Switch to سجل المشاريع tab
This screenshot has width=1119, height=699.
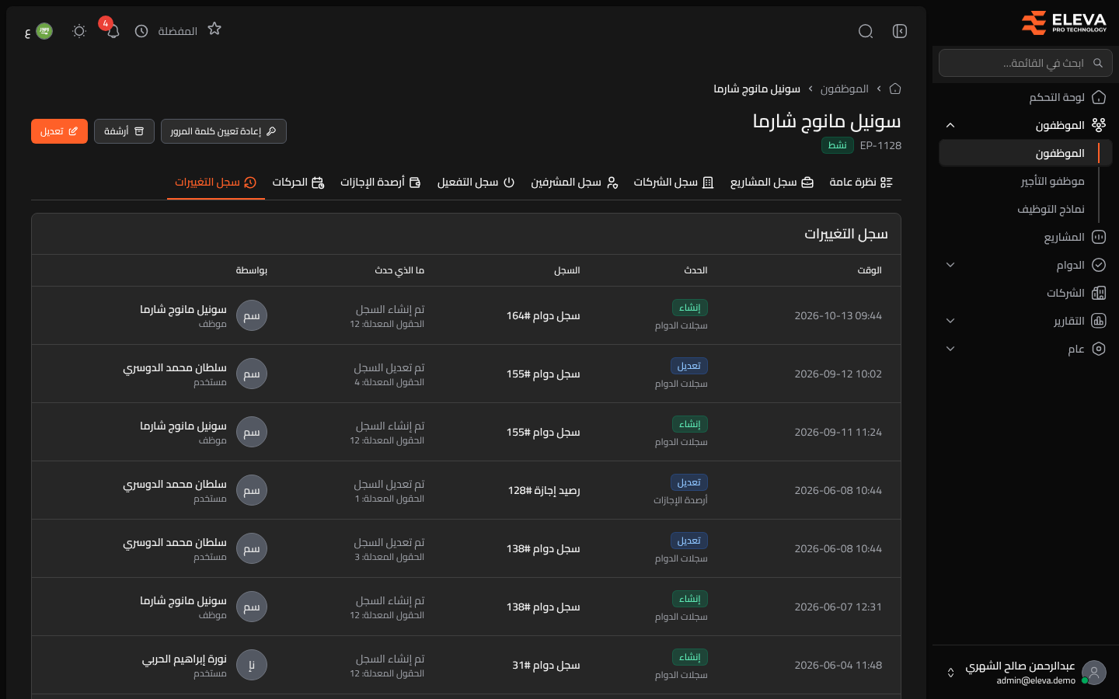(x=772, y=182)
